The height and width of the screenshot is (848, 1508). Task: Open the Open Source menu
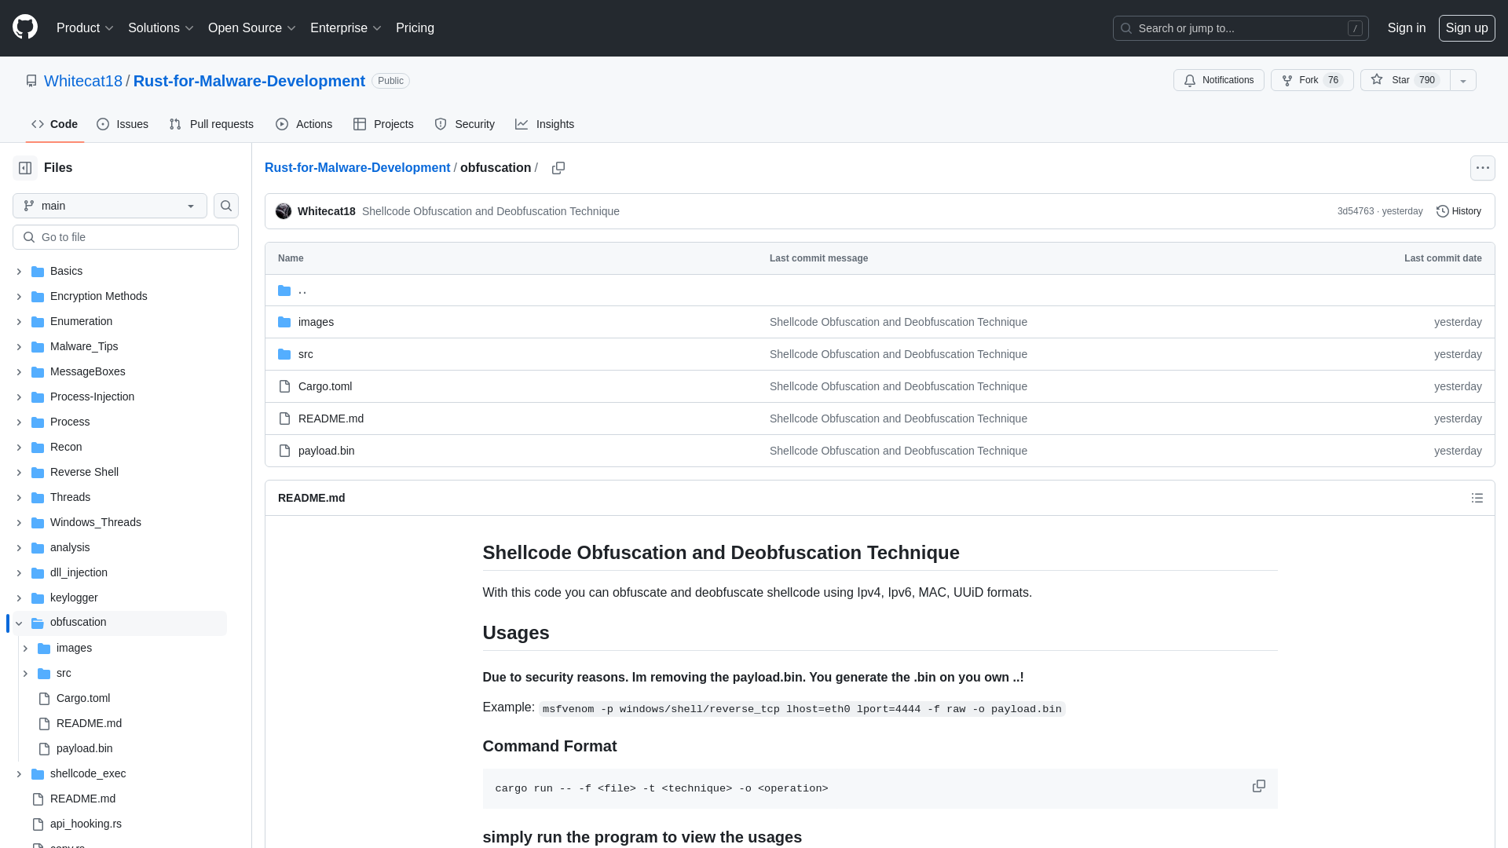(x=251, y=27)
